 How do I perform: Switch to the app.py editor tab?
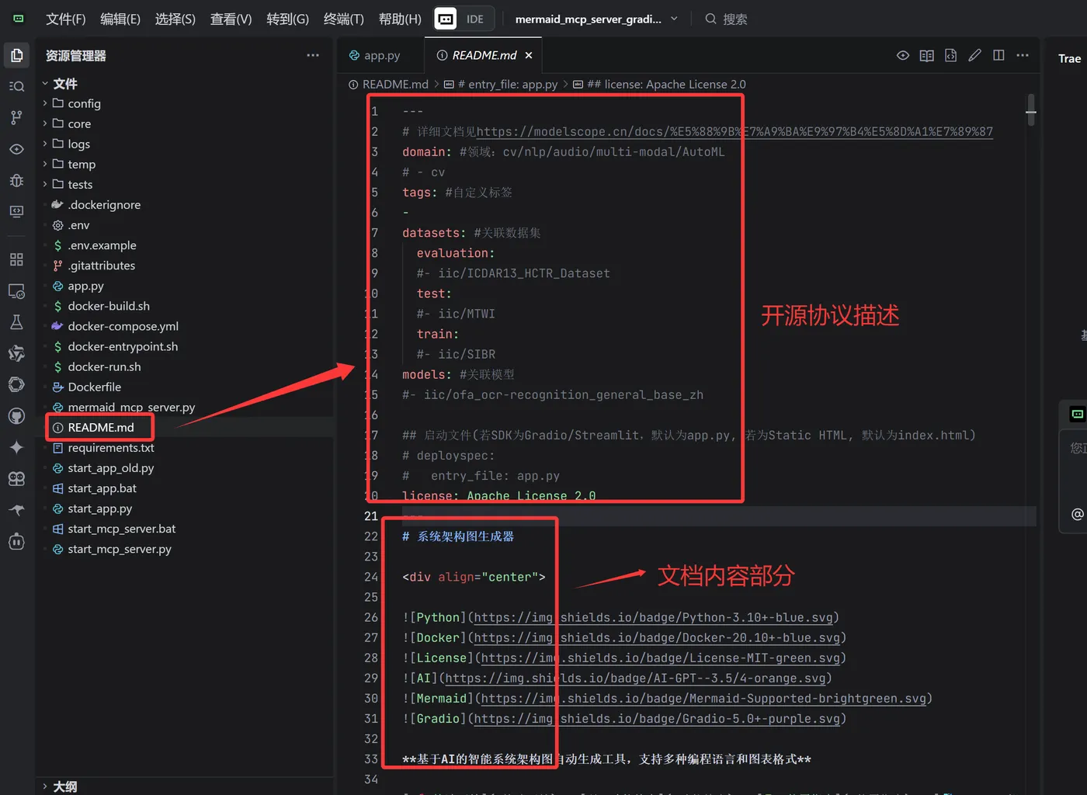point(382,55)
